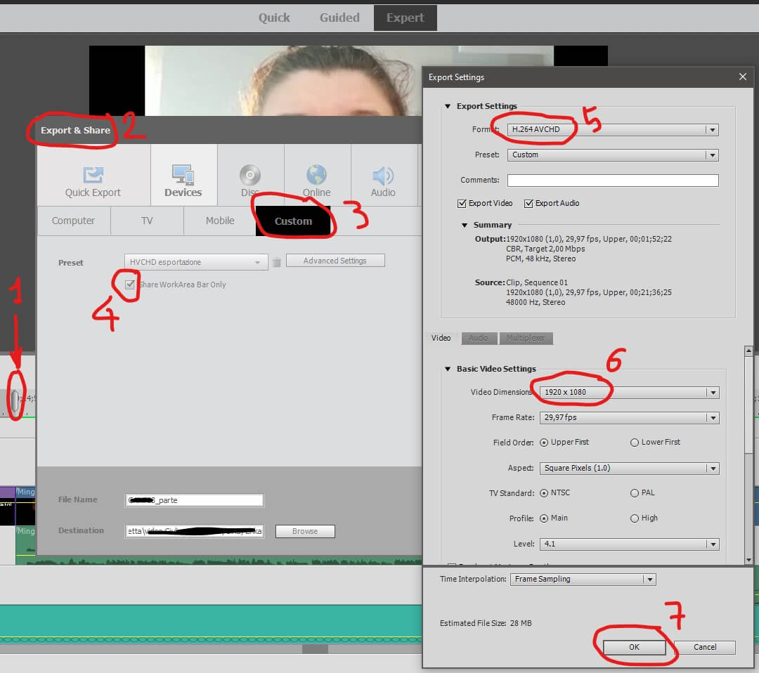The image size is (759, 673).
Task: Select the Devices export icon
Action: point(183,176)
